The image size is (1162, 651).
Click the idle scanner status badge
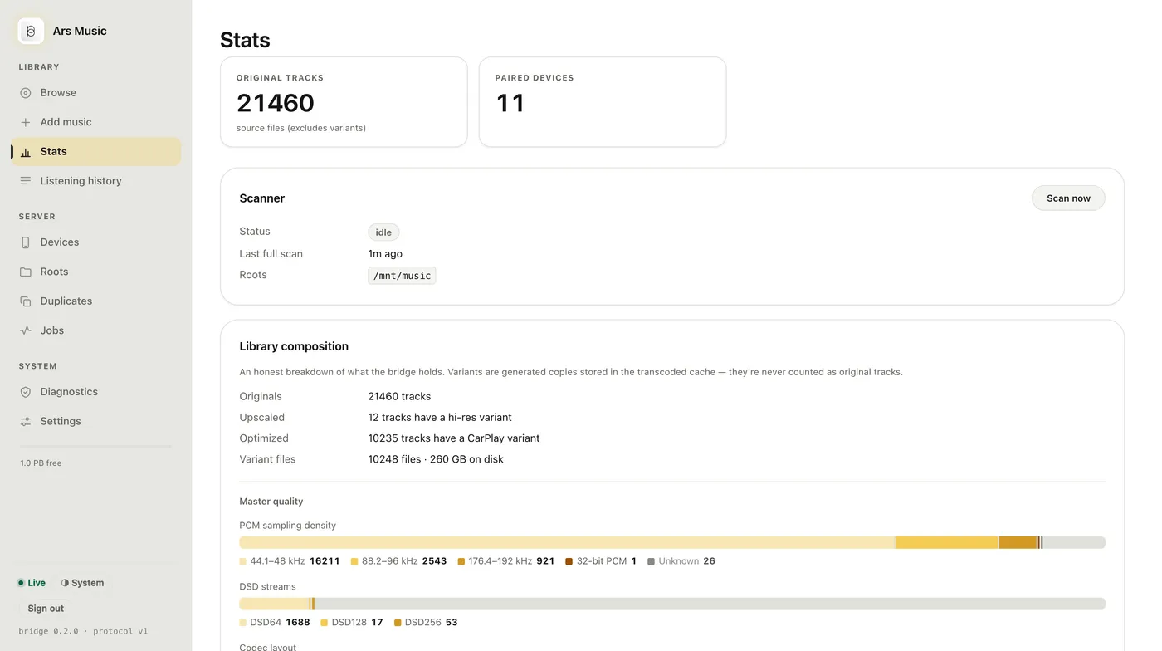pos(383,232)
